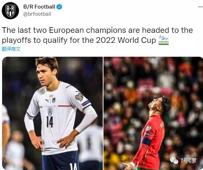Viewport: 203px width, 170px height.
Task: Click the words "2022 World Cup" in the tweet
Action: pos(126,40)
